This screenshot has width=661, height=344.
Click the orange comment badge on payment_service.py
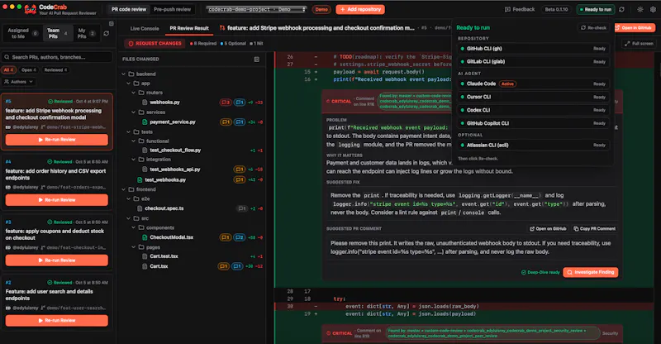coord(226,122)
